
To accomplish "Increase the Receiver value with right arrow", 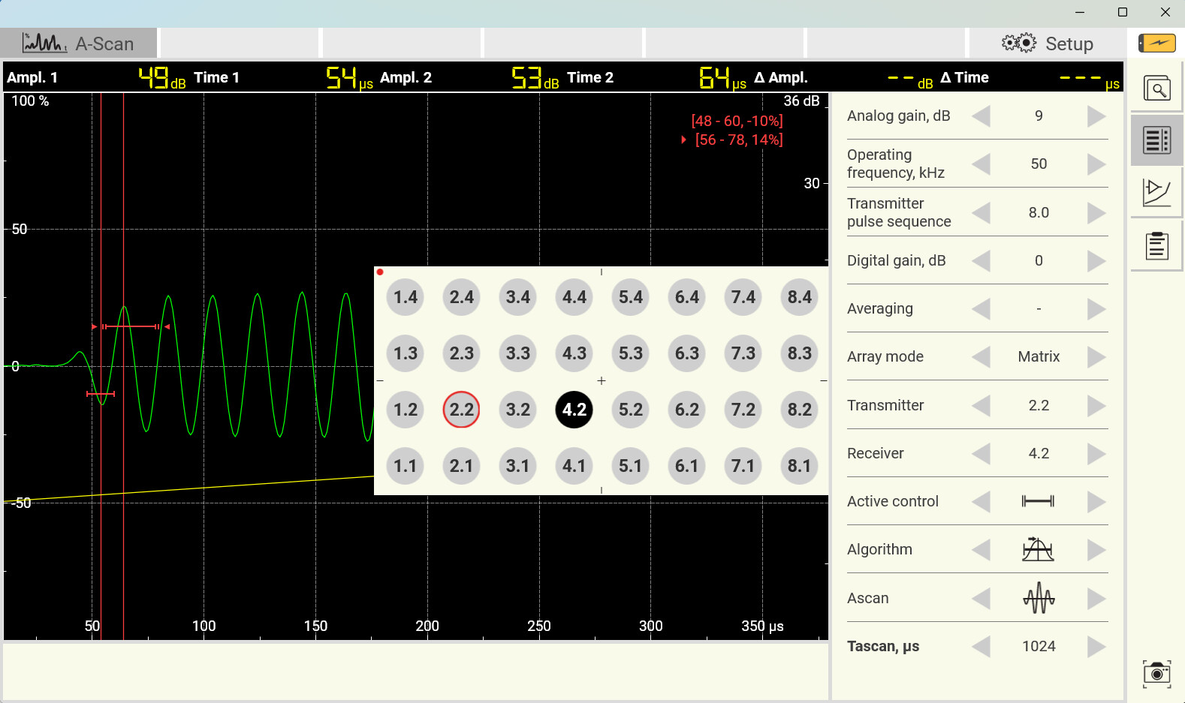I will click(1096, 454).
